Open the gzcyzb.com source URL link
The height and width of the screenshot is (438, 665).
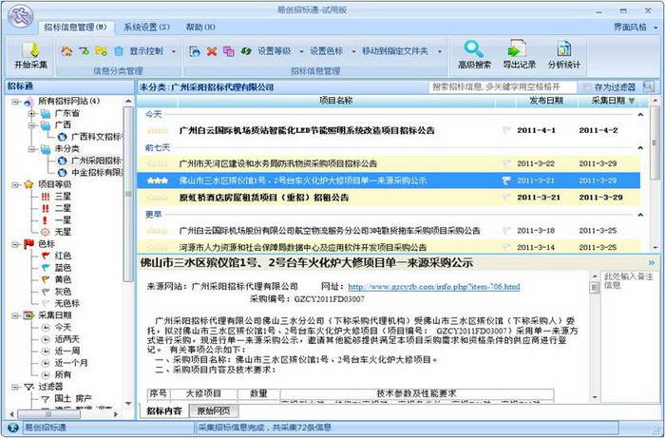(x=434, y=287)
